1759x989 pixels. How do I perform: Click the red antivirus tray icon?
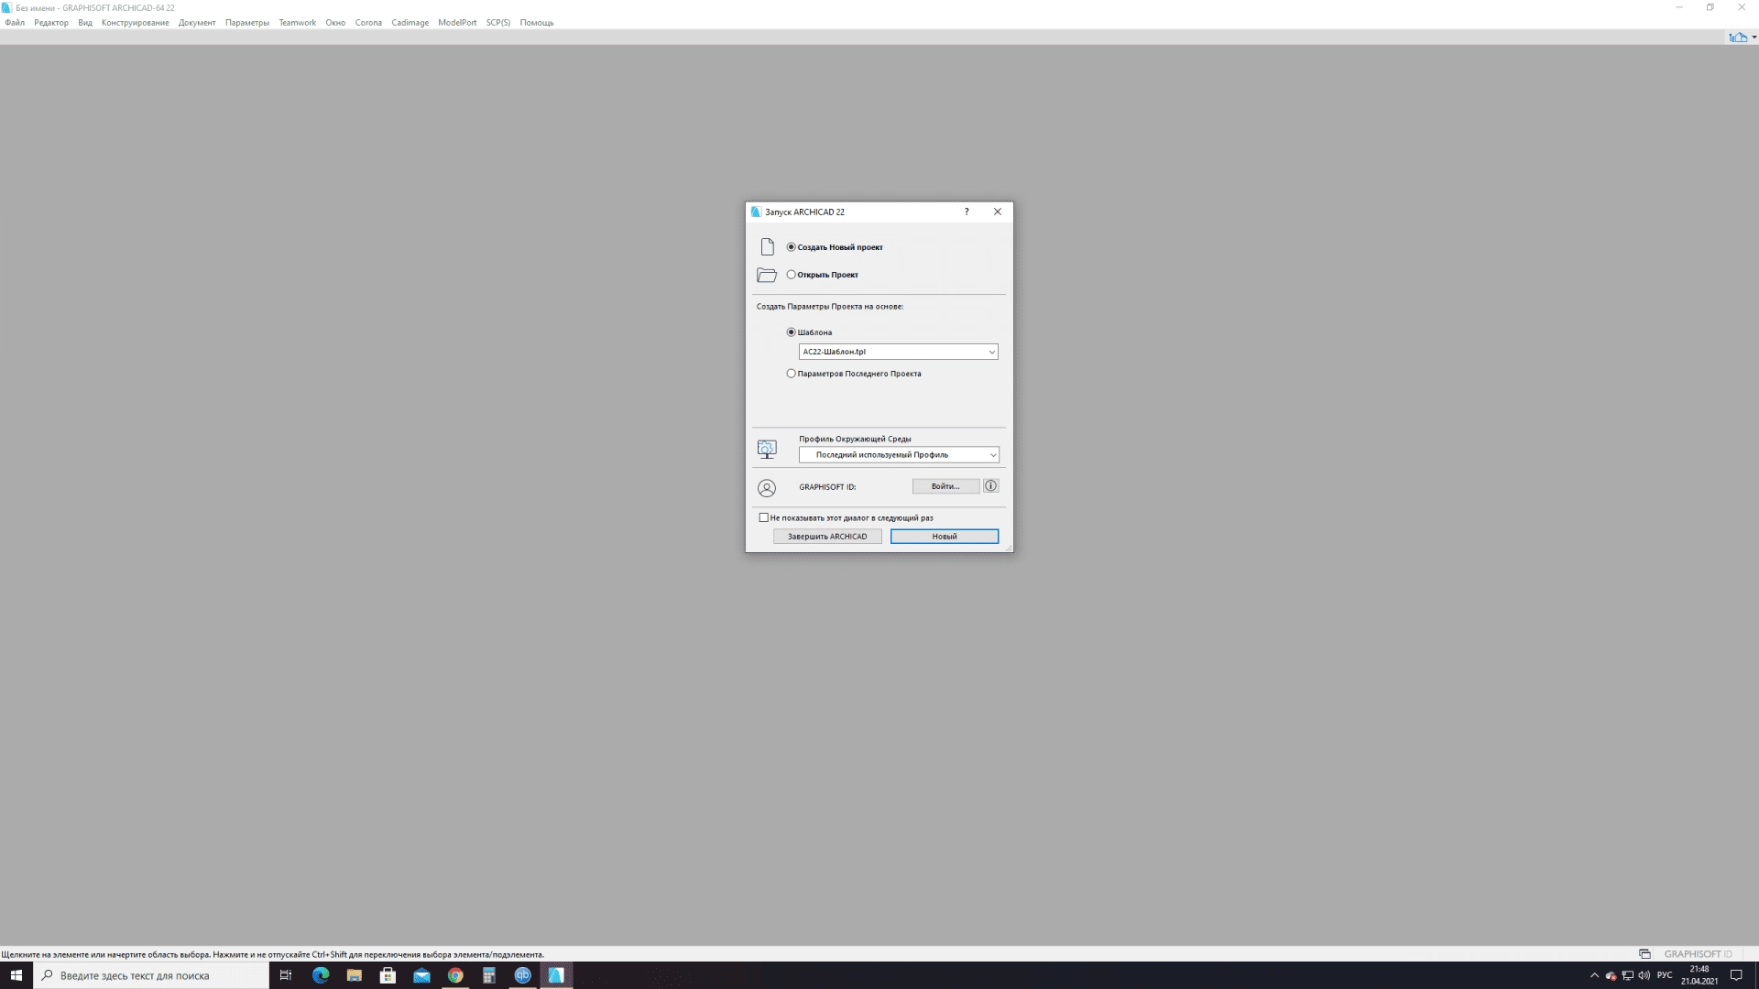1612,976
